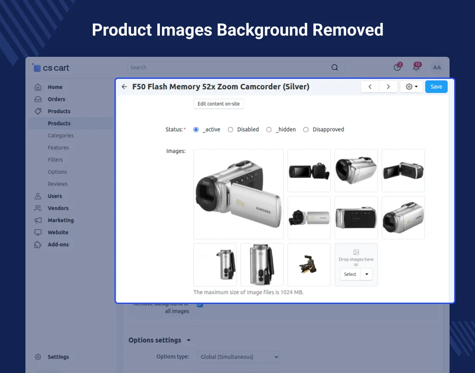Open Orders in the sidebar
This screenshot has height=373, width=475.
pyautogui.click(x=56, y=99)
